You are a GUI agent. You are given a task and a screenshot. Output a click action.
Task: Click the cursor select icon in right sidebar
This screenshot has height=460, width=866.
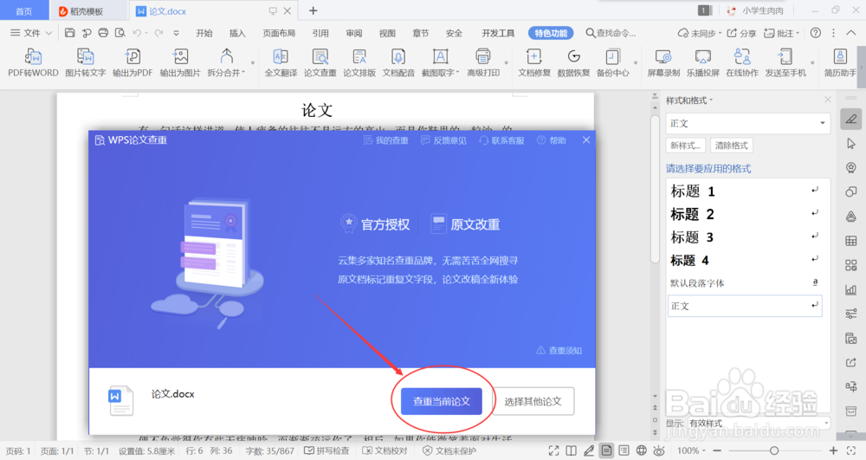point(851,144)
